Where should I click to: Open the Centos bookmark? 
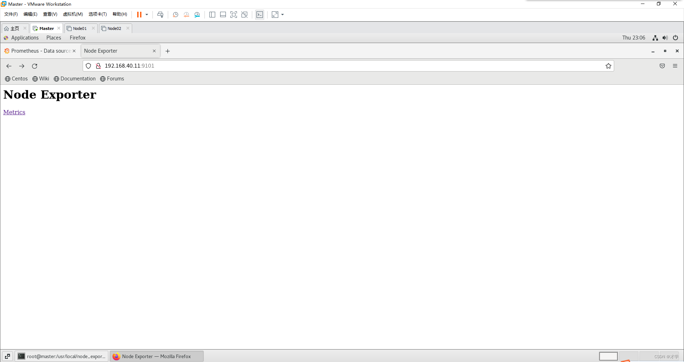(16, 79)
